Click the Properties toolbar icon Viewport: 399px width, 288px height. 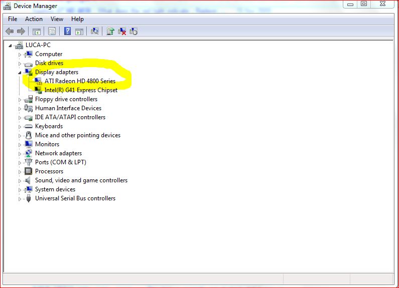(x=52, y=31)
